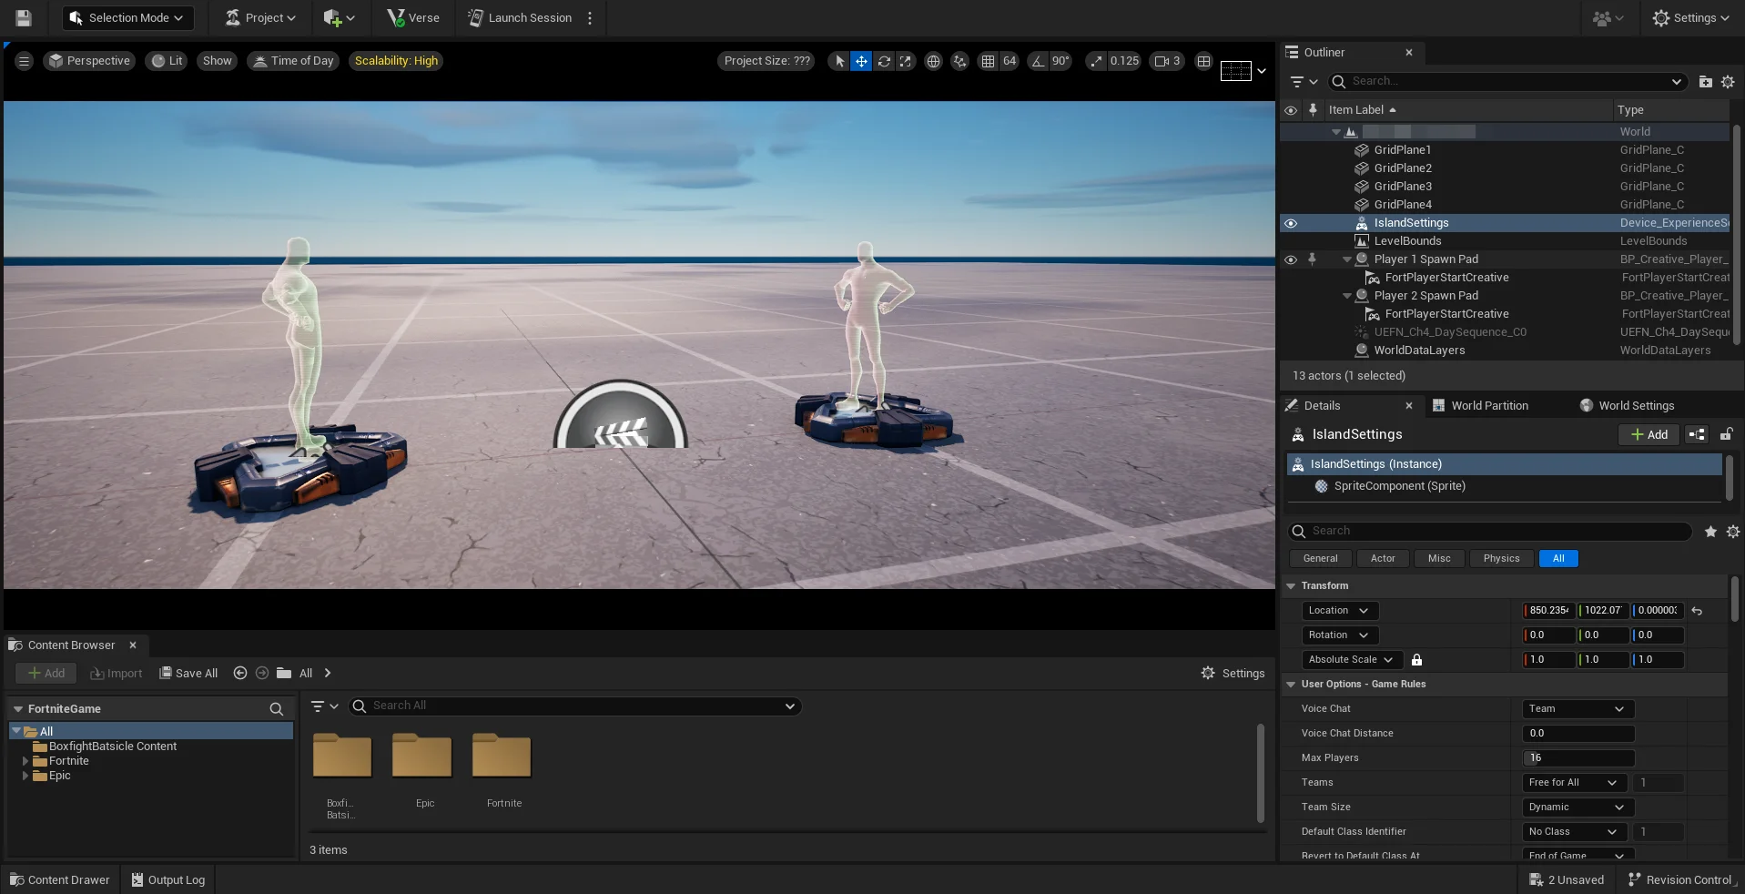Open the Voice Chat Team dropdown

click(x=1578, y=709)
